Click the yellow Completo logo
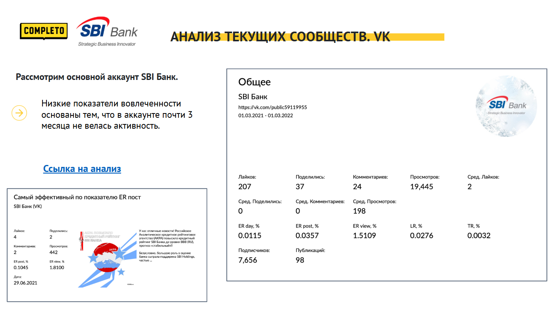552x310 pixels. click(43, 31)
